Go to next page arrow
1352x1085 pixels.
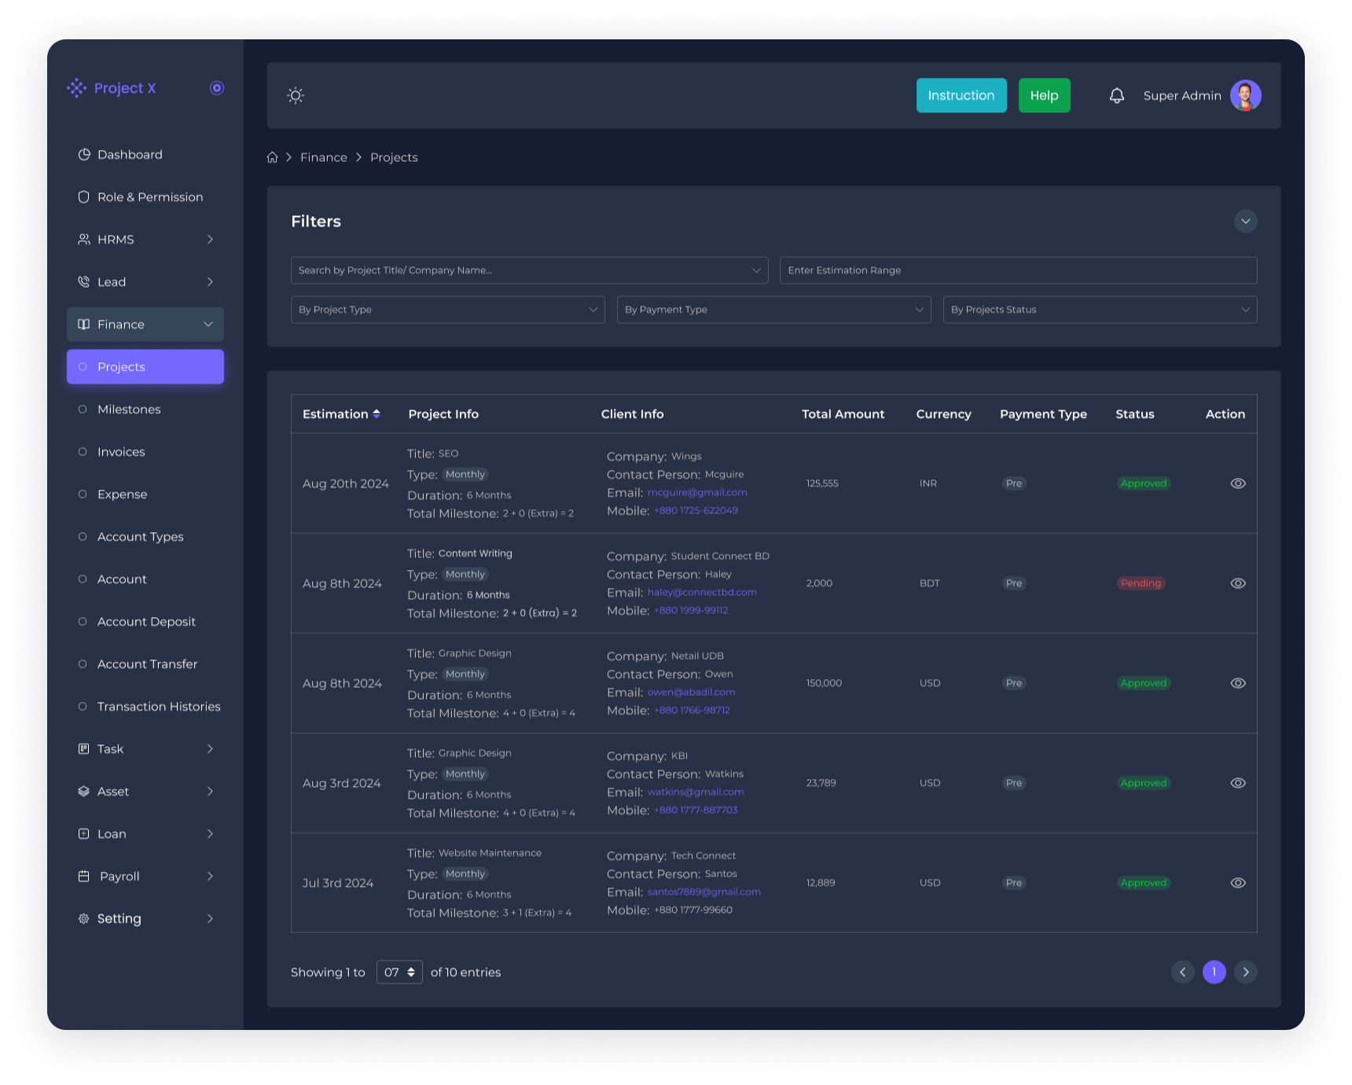pyautogui.click(x=1246, y=973)
